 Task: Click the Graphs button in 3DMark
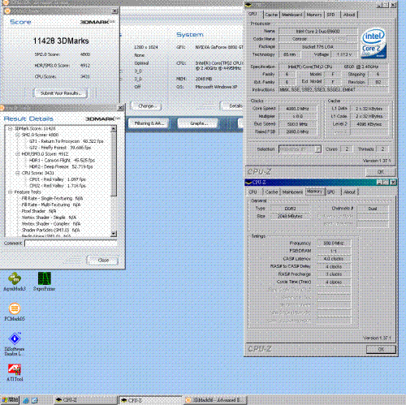197,123
